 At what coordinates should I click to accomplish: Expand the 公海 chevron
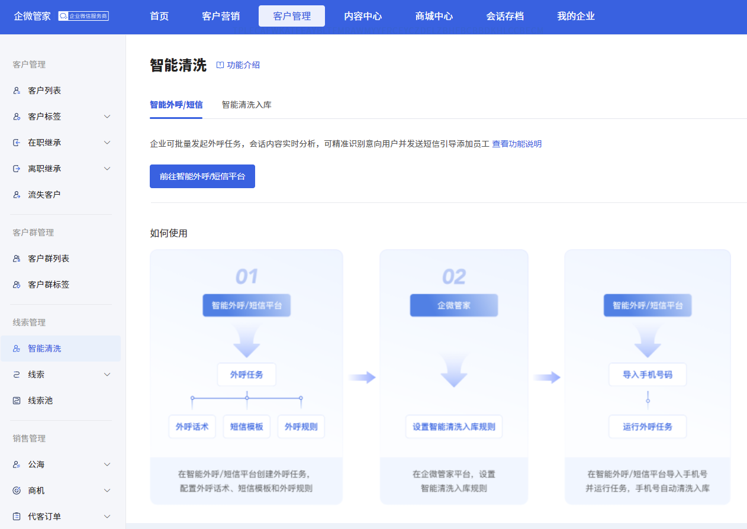point(107,465)
